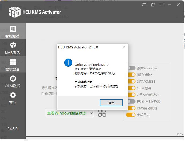
Task: Toggle the 激活Office switch
Action: point(131,75)
